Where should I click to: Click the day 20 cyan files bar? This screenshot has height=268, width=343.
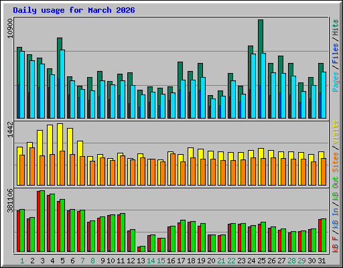pyautogui.click(x=213, y=109)
